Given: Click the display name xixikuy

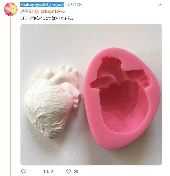Looking at the screenshot, I should point(27,5).
